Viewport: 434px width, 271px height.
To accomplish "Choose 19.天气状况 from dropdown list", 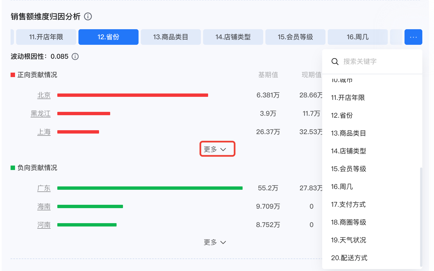I will click(x=349, y=240).
